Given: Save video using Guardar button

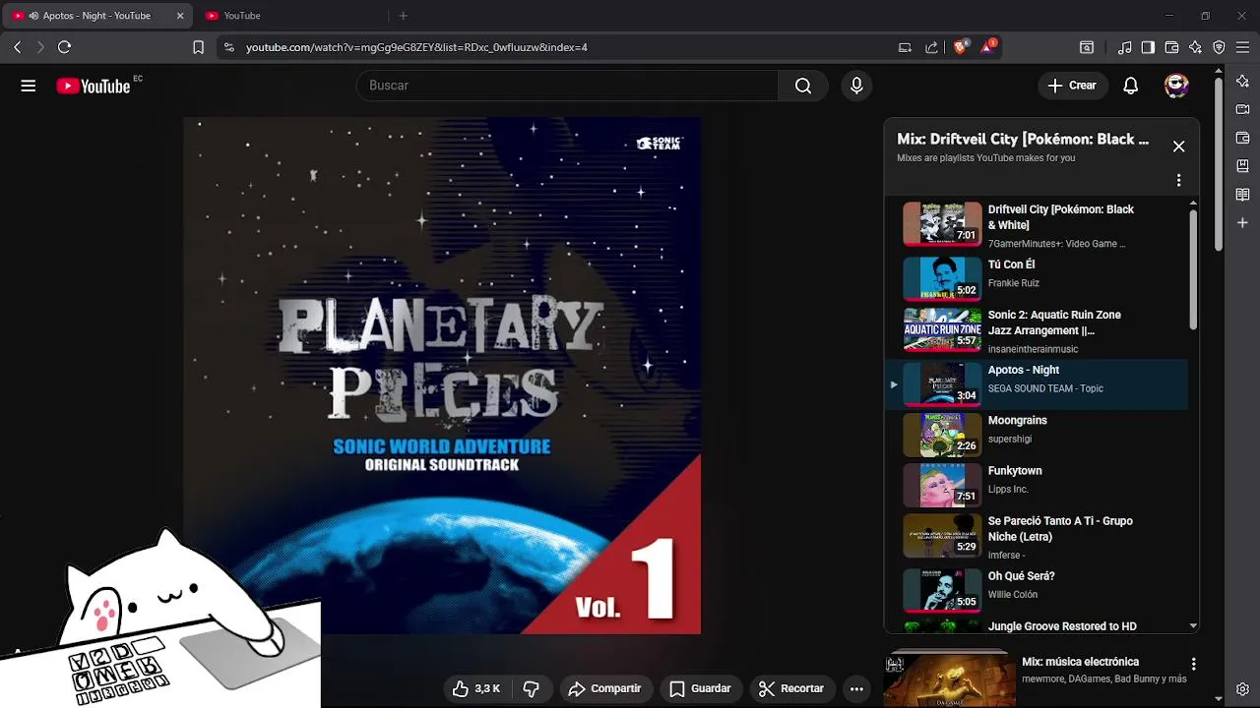Looking at the screenshot, I should 699,688.
